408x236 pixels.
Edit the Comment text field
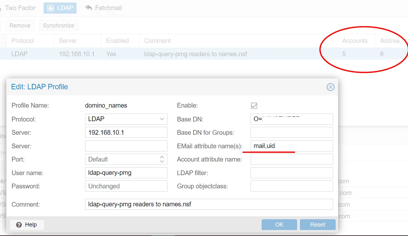(x=209, y=204)
